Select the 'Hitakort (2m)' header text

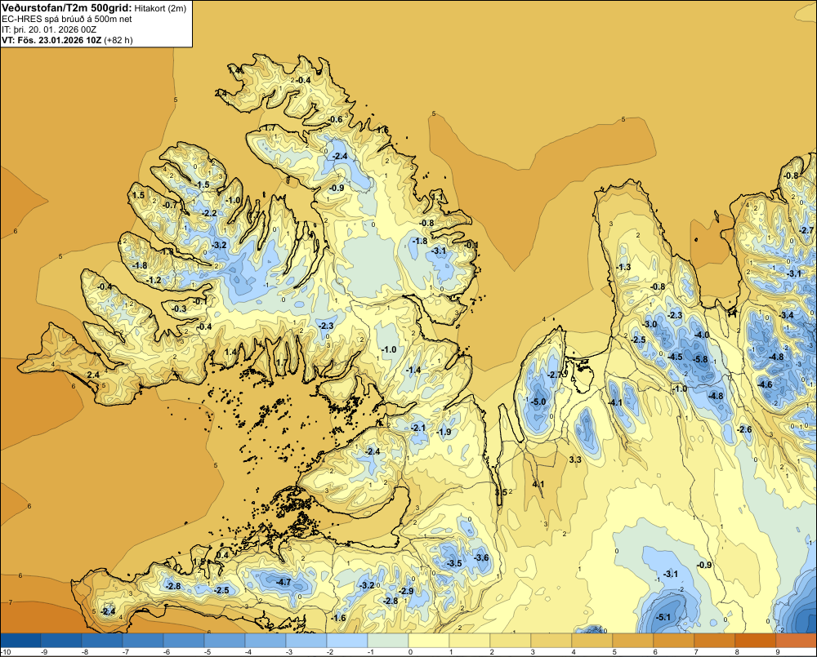click(x=160, y=8)
